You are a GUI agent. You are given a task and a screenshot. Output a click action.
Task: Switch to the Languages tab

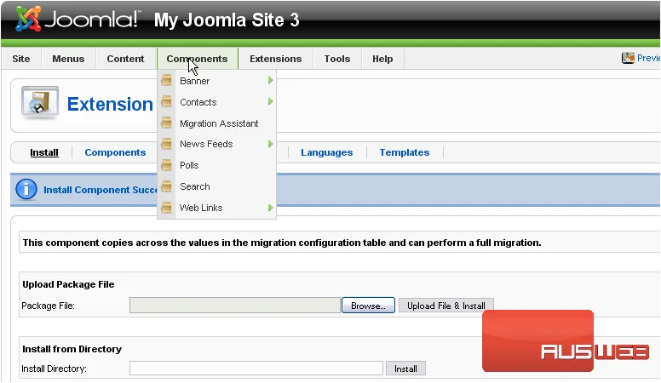point(327,152)
